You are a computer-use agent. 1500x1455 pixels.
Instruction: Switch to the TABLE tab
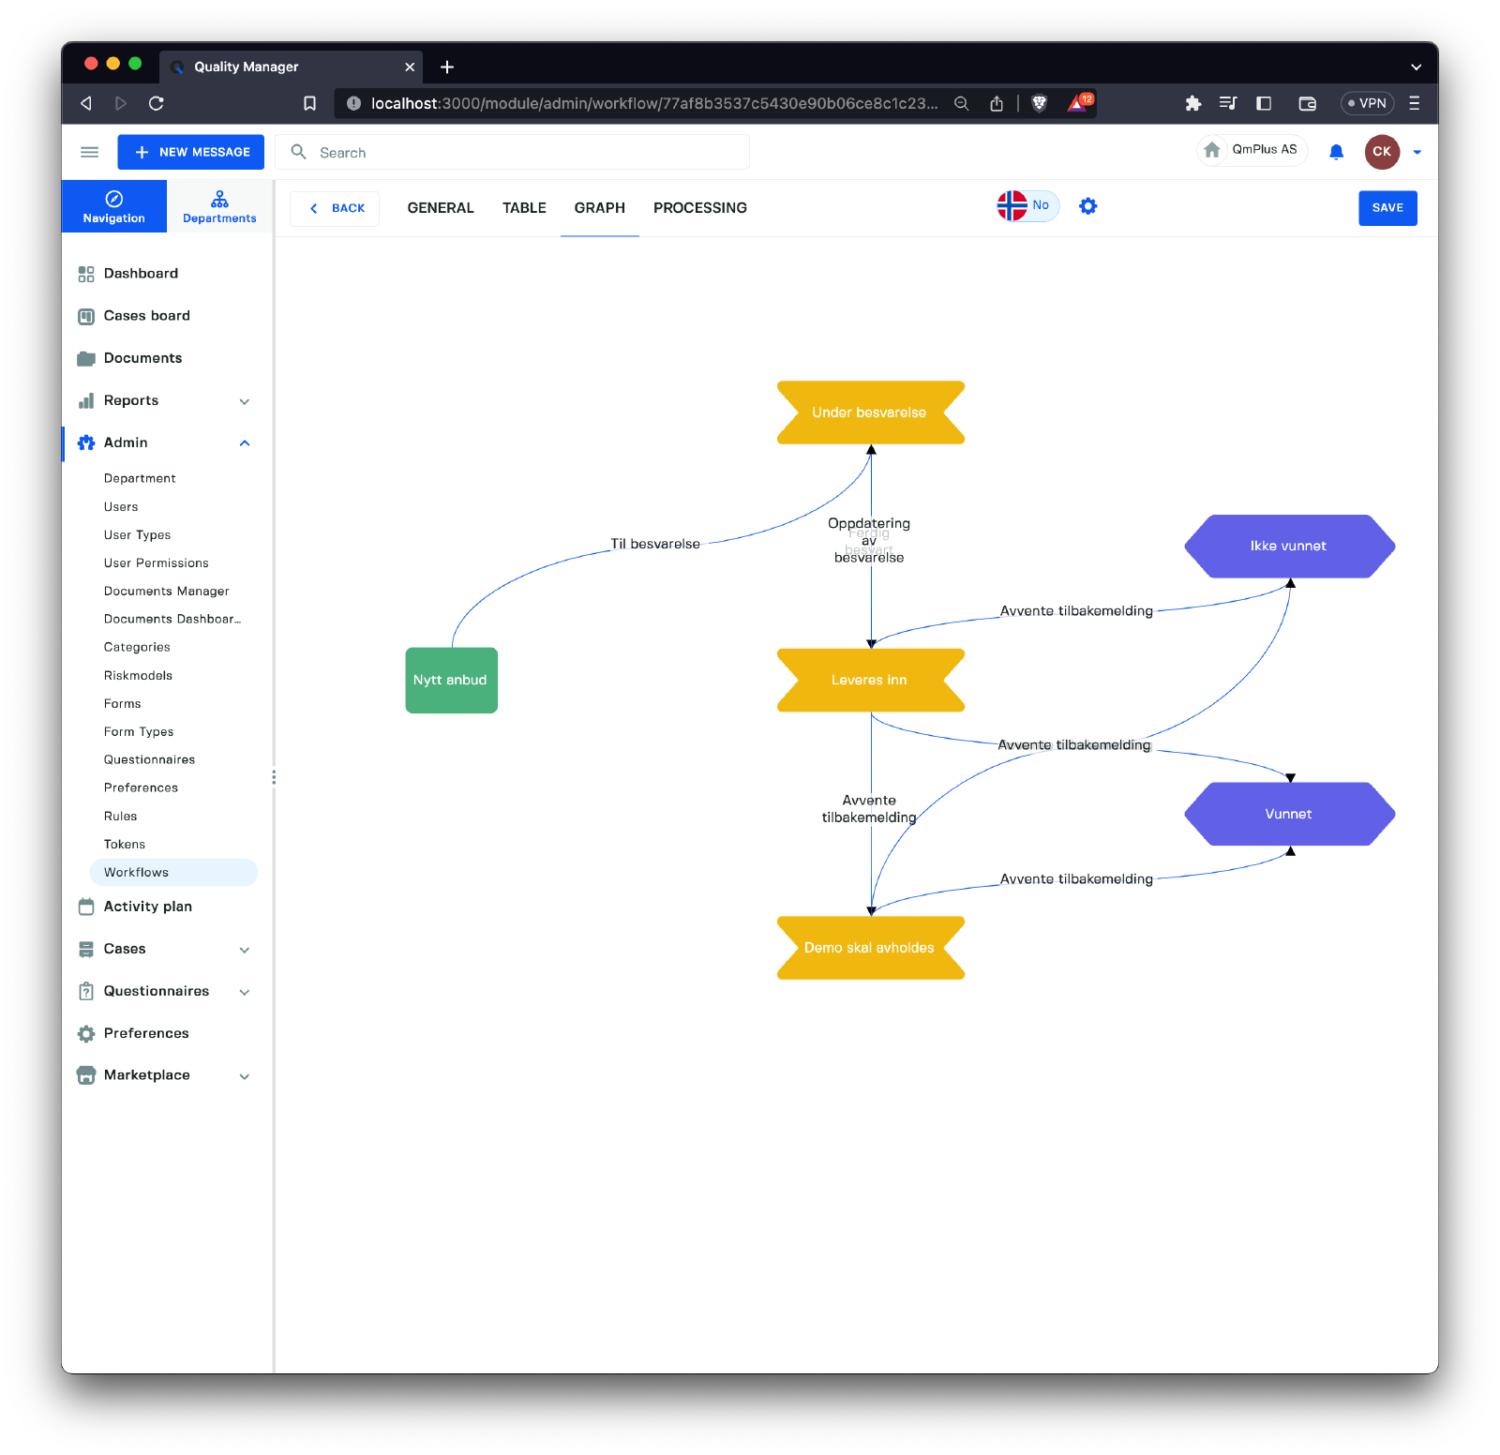524,208
